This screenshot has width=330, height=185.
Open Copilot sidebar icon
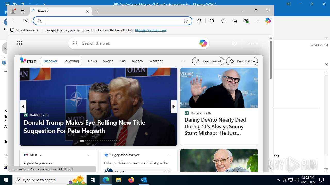click(268, 21)
